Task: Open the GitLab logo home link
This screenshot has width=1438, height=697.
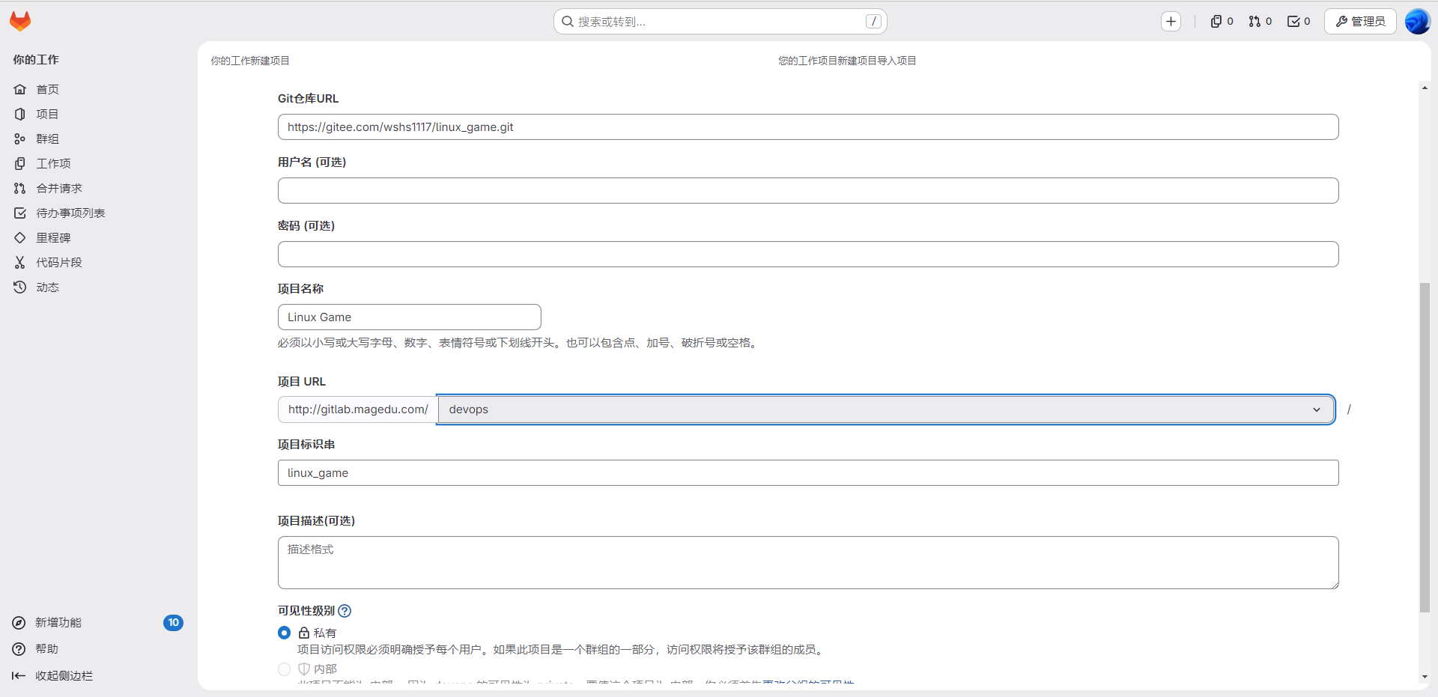Action: 20,21
